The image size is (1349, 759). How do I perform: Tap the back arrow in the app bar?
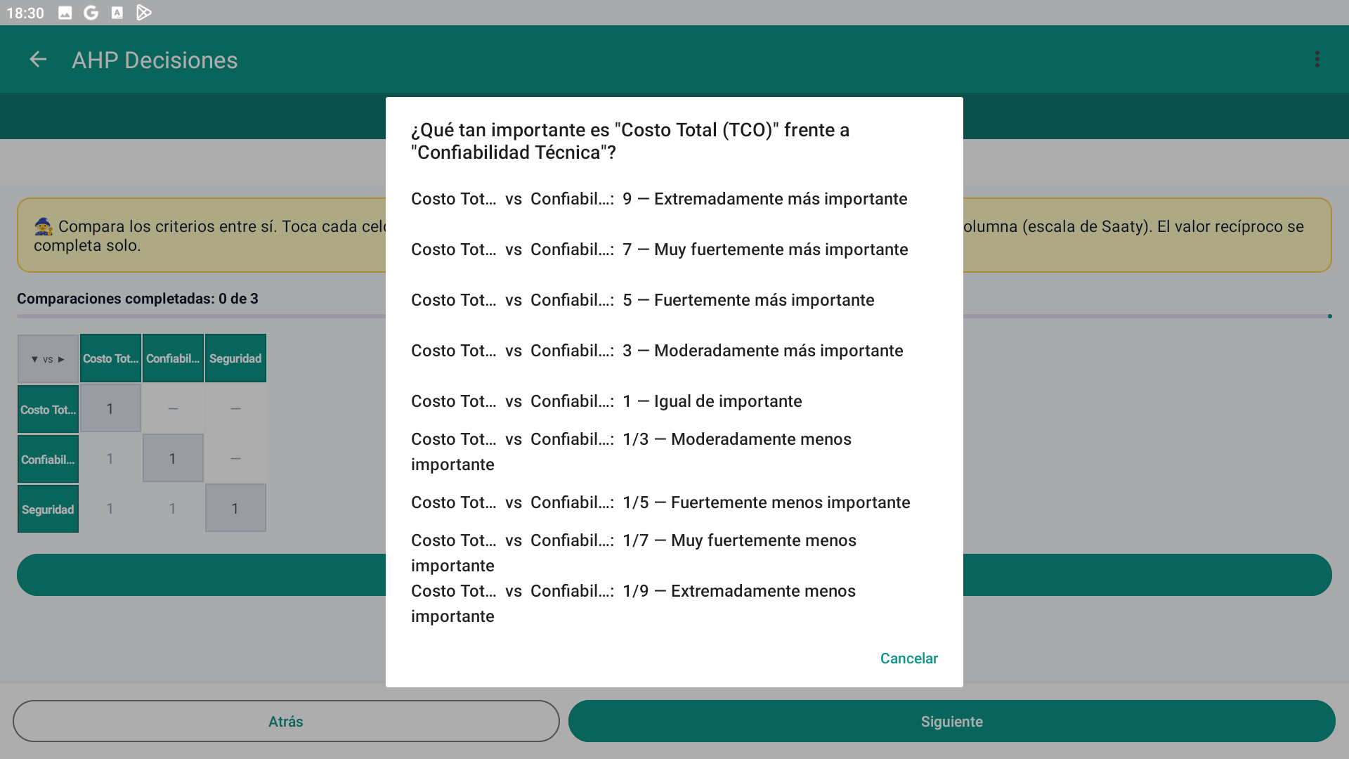point(38,60)
